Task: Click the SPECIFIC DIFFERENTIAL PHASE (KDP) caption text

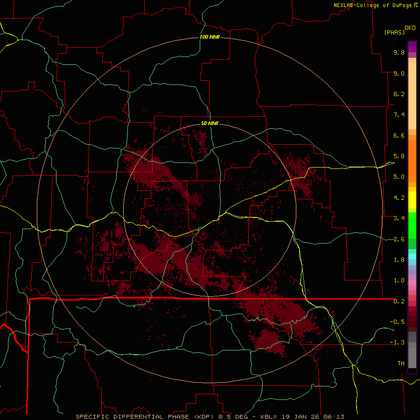Action: click(146, 417)
